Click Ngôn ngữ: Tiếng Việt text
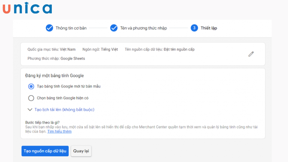The width and height of the screenshot is (288, 162). [x=100, y=49]
